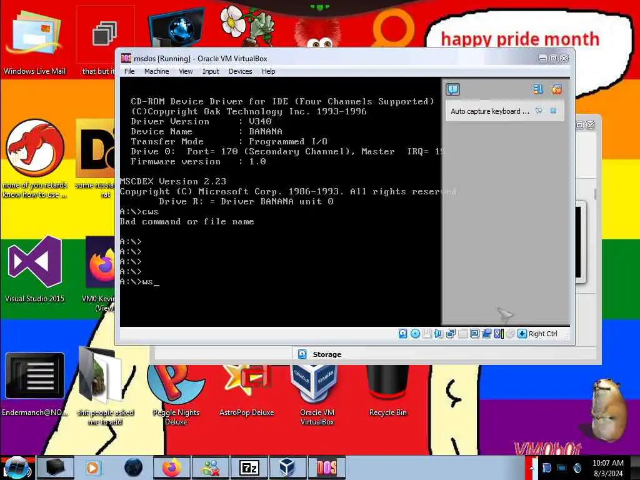Select the Oracle VM VirtualBox desktop icon
Viewport: 640px width, 480px height.
pyautogui.click(x=317, y=394)
